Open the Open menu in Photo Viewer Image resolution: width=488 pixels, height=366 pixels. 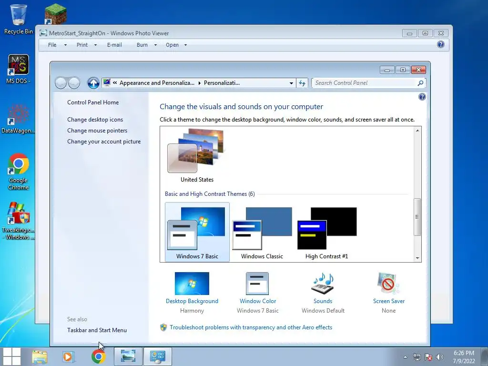(x=172, y=45)
